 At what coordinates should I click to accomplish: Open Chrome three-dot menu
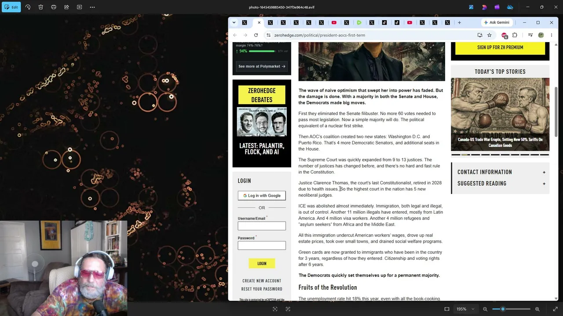(x=552, y=35)
